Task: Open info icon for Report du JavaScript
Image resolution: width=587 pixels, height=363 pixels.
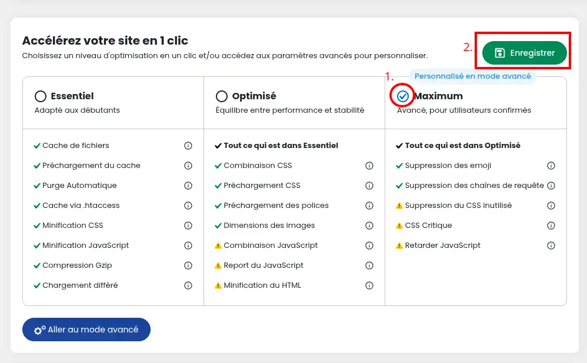Action: 369,265
